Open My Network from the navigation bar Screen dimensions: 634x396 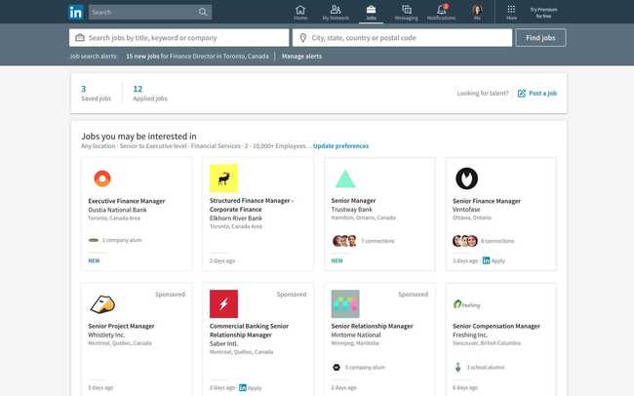336,12
